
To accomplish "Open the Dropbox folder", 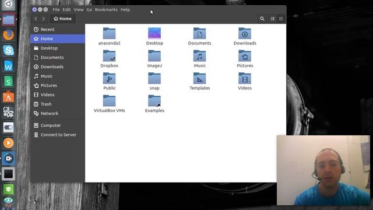I will coord(109,56).
